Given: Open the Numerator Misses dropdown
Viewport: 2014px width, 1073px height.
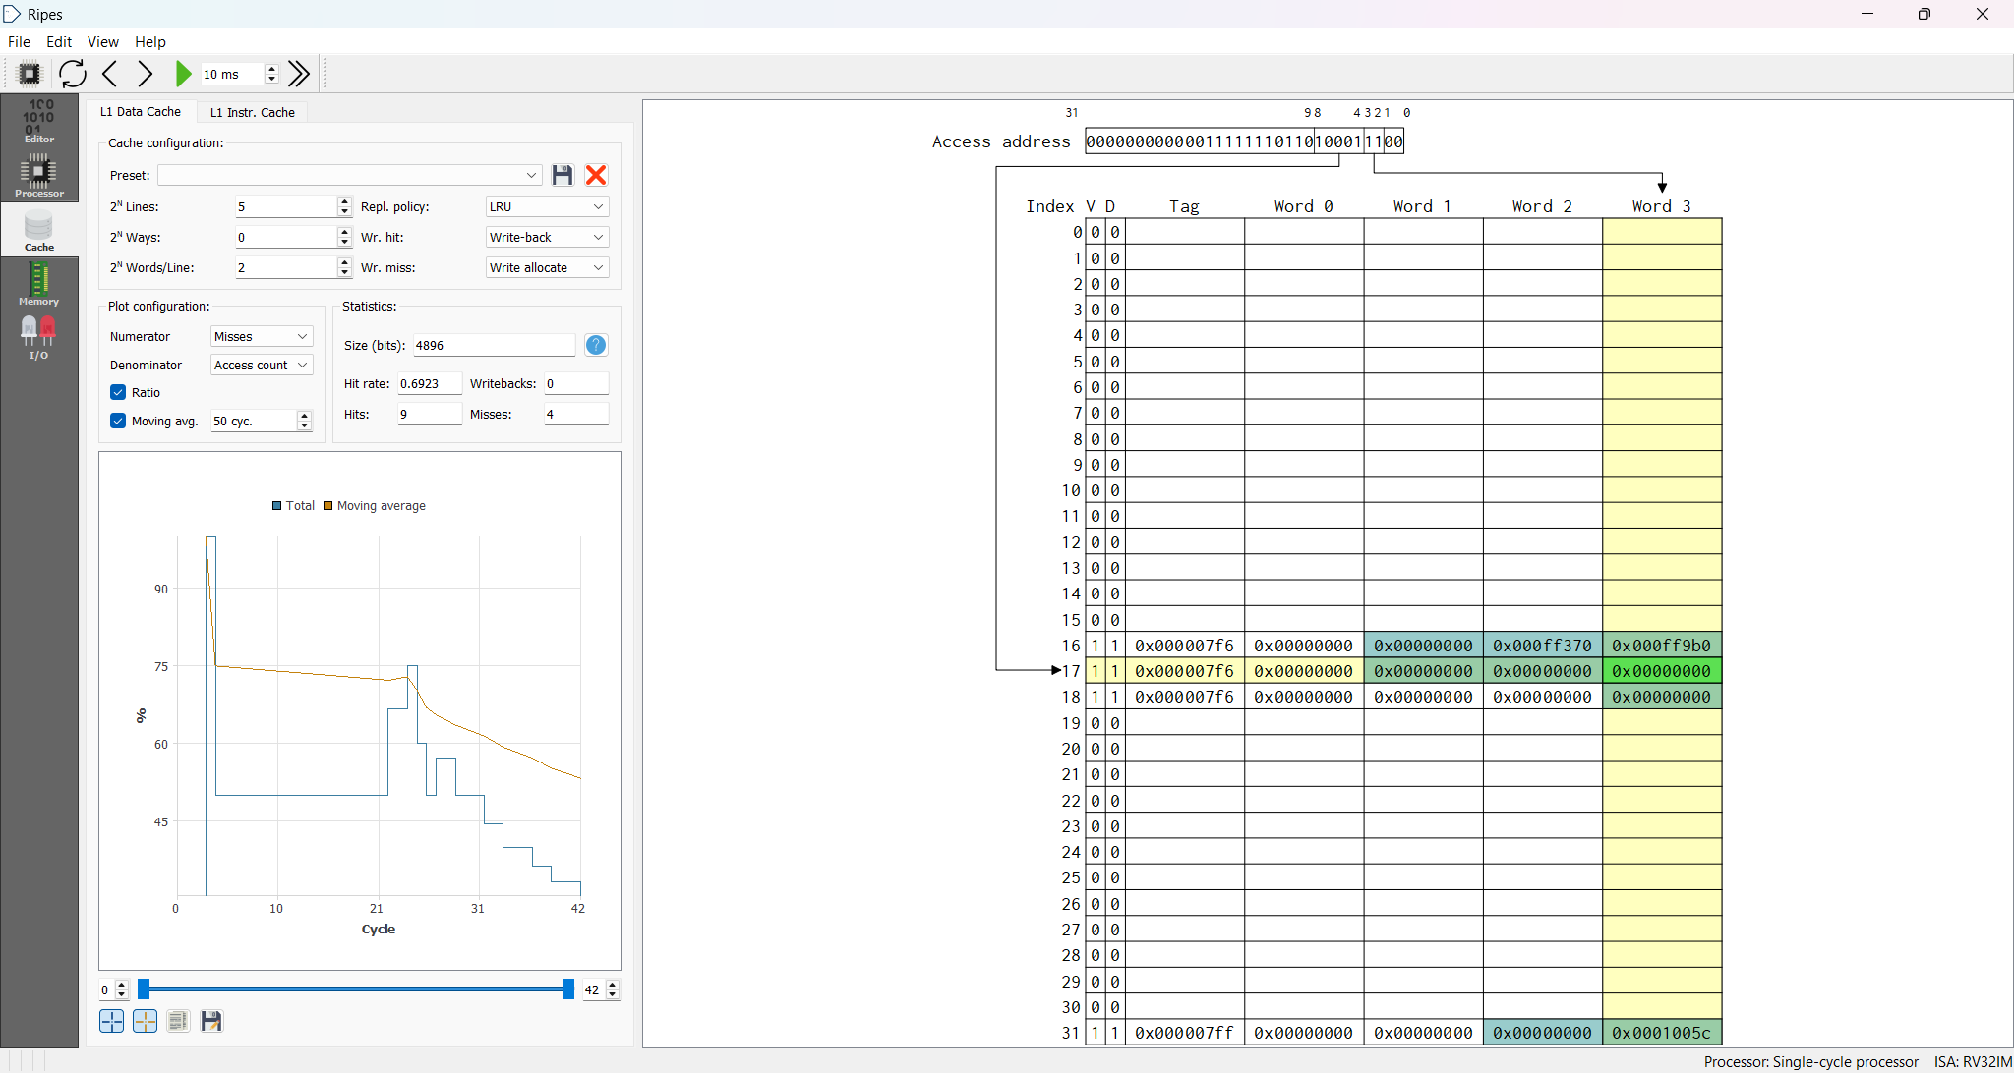Looking at the screenshot, I should 261,336.
